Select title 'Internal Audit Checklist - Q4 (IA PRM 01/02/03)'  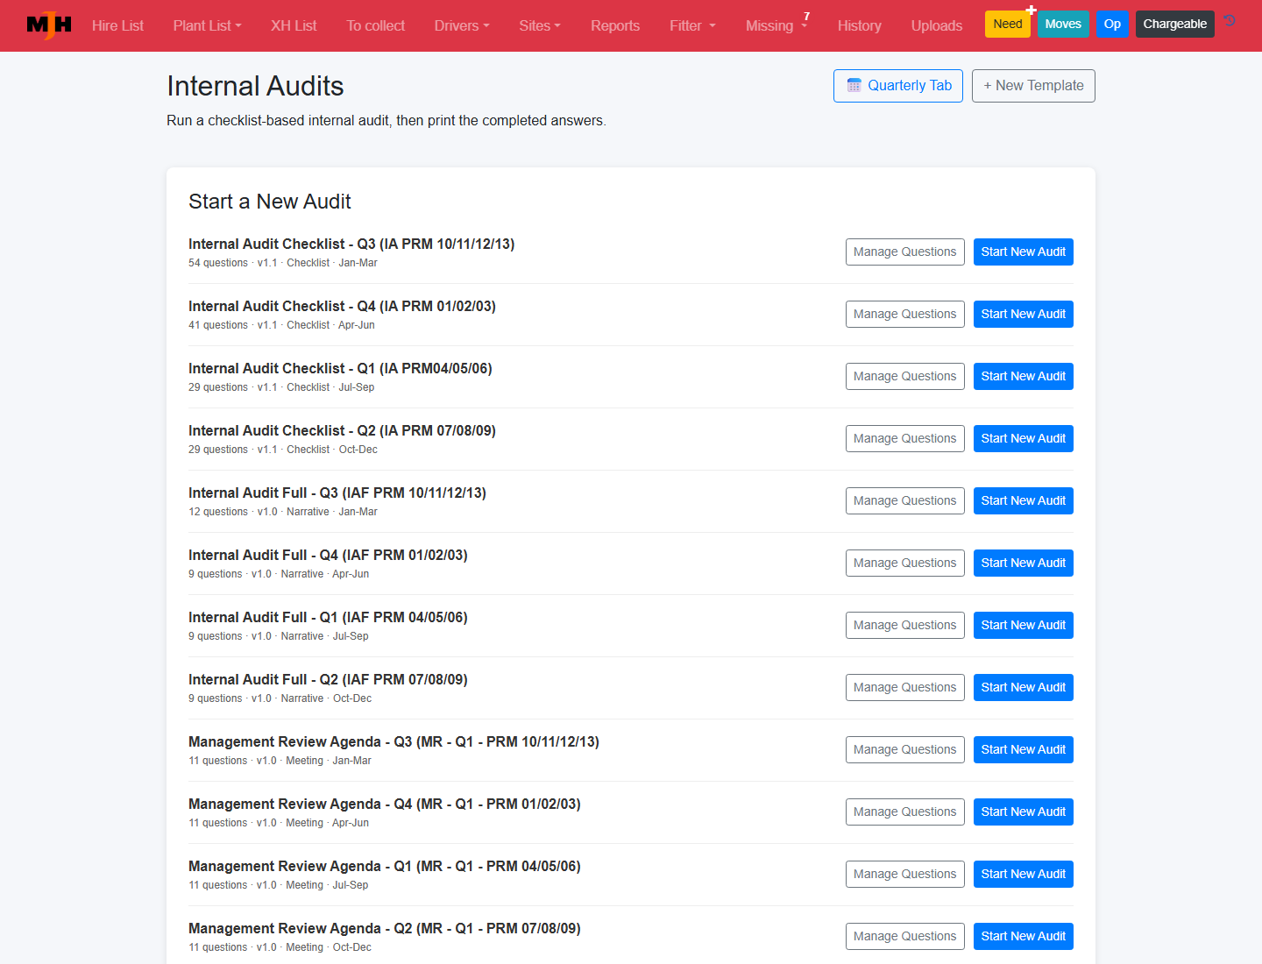tap(342, 306)
